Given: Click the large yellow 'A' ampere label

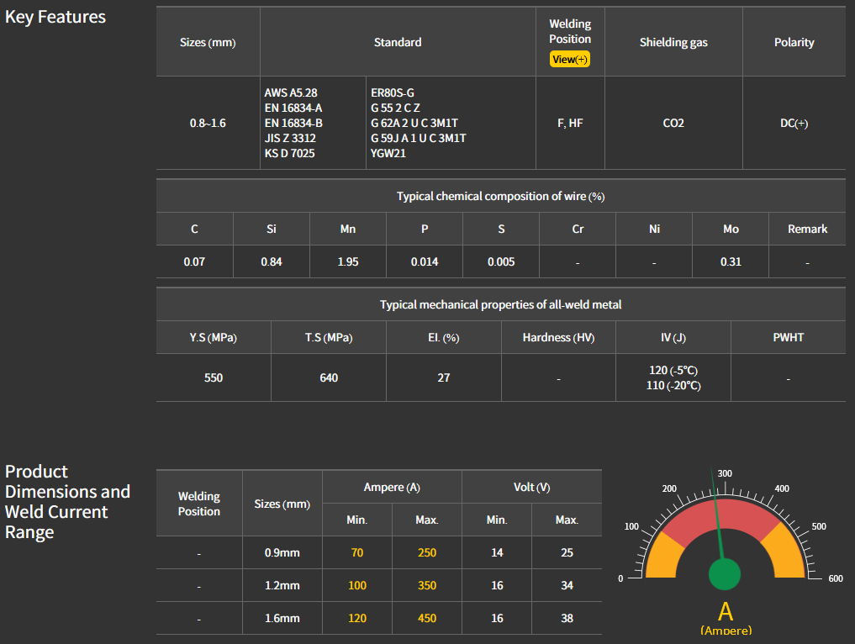Looking at the screenshot, I should coord(726,611).
